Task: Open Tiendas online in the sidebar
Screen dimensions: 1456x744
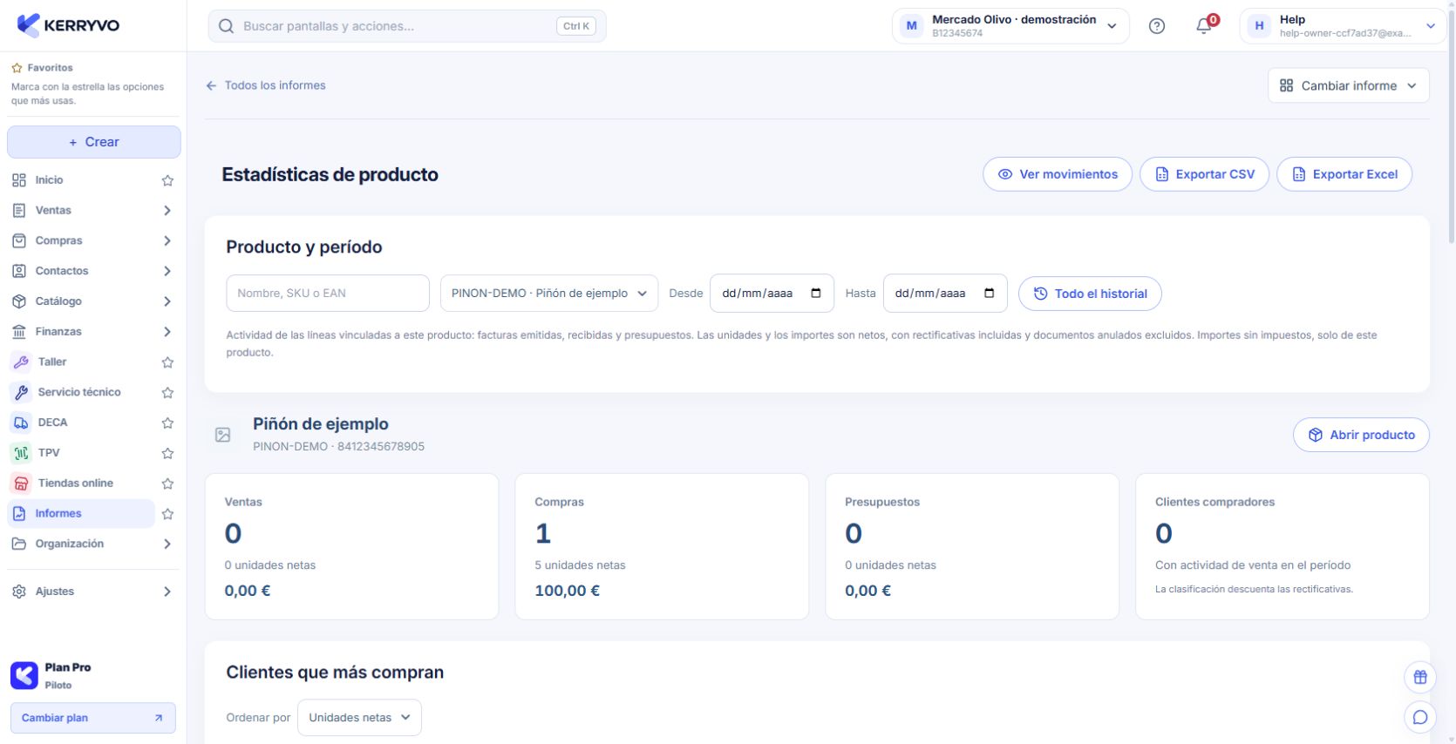Action: [81, 484]
